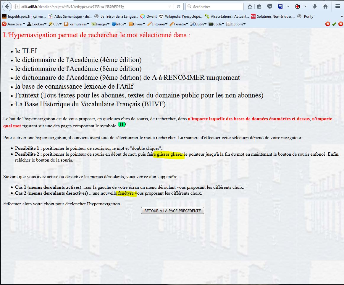This screenshot has height=285, width=344.
Task: Expand the Formulaires dropdown
Action: tap(77, 24)
